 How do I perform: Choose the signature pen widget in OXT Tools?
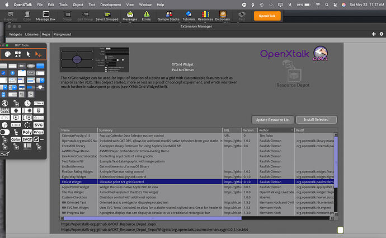click(4, 154)
